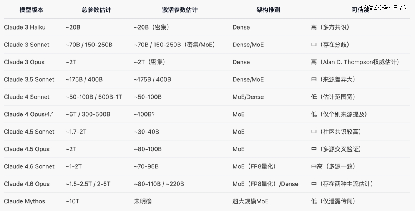
Task: Click the "激活参数估计" column header
Action: (x=179, y=10)
